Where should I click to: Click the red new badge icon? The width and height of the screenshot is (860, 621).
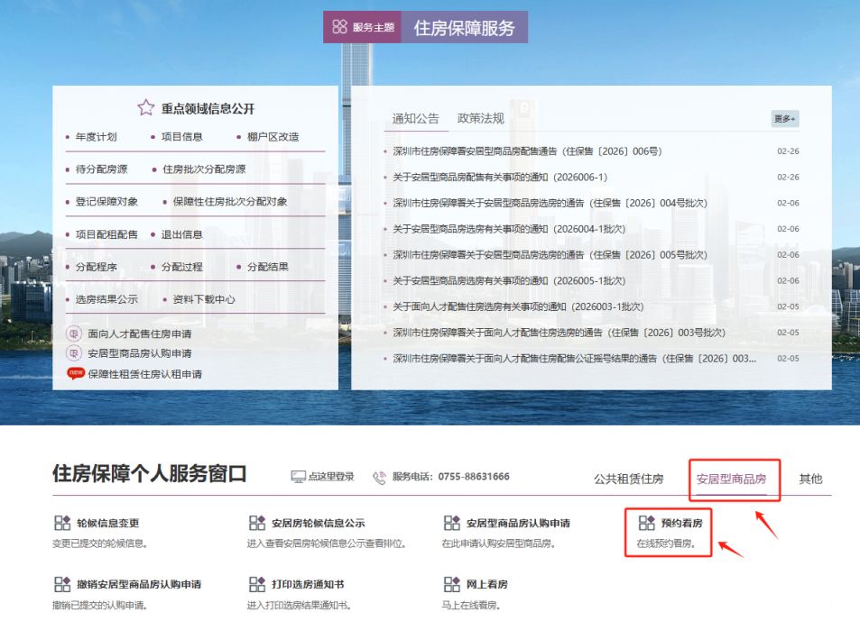75,373
